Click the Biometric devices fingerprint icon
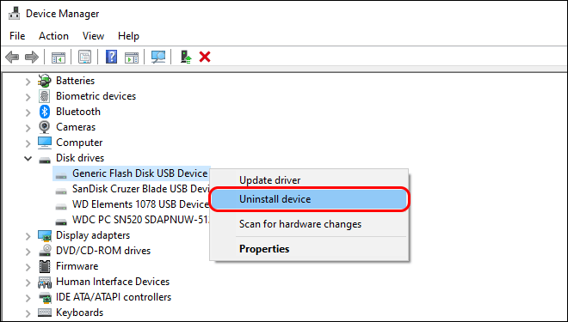 [x=45, y=96]
